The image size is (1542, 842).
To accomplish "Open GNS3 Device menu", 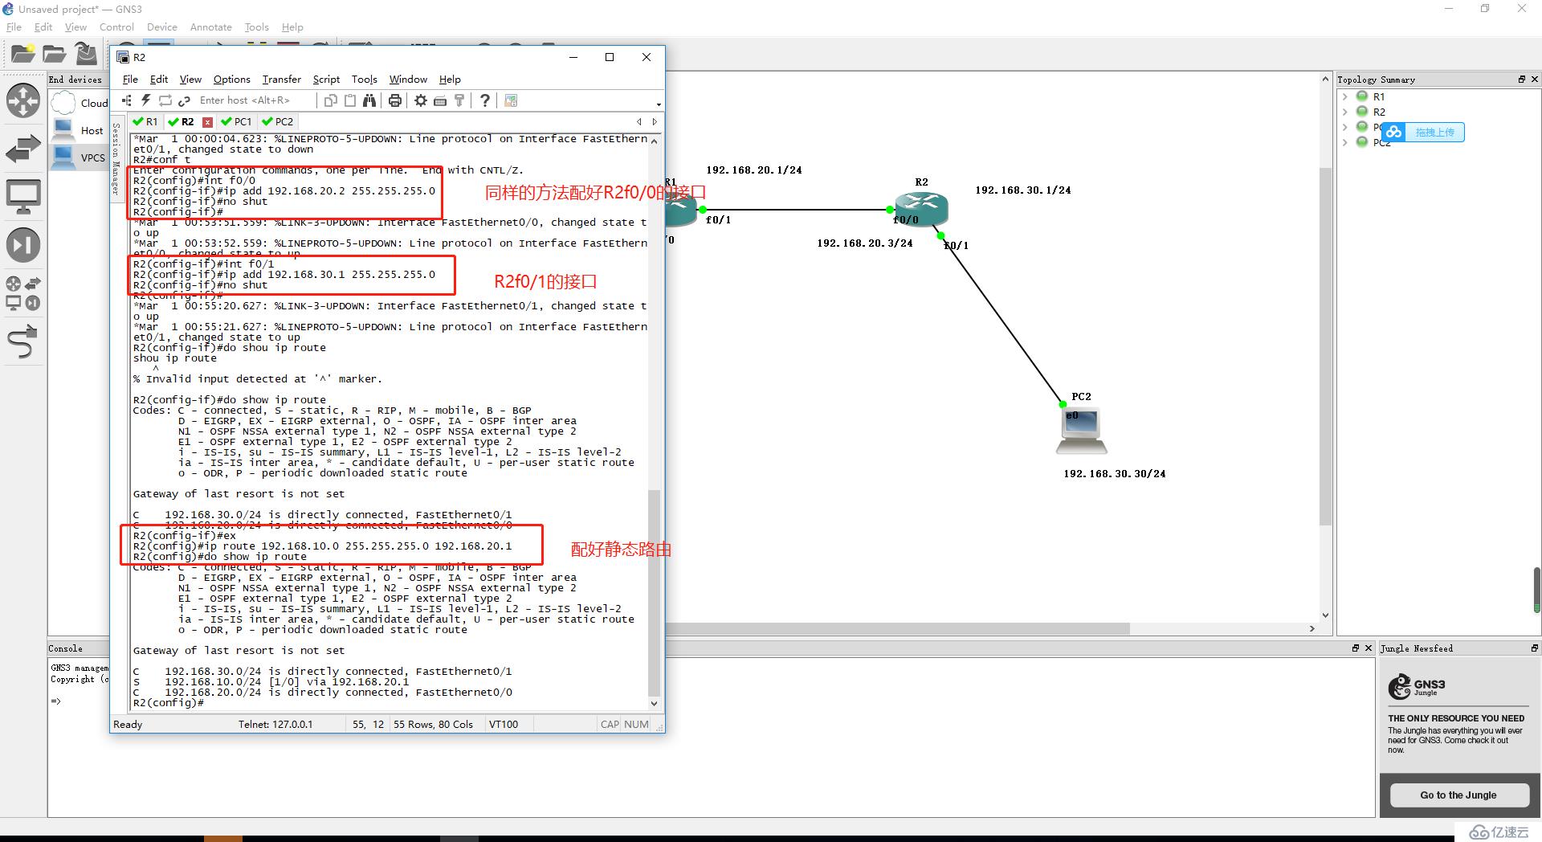I will tap(161, 27).
